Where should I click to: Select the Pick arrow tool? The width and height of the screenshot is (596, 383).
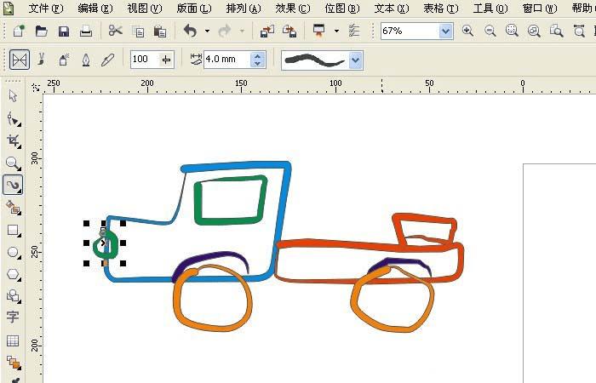coord(13,96)
